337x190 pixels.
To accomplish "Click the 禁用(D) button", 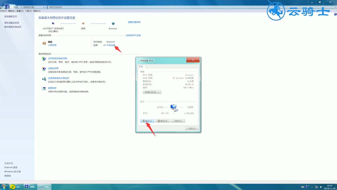I will point(163,121).
